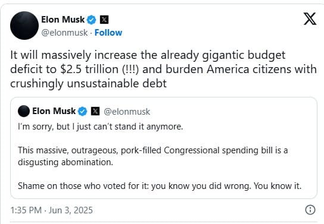The image size is (324, 224).
Task: Click the "crushingly unsustainable debt" line
Action: pos(88,84)
